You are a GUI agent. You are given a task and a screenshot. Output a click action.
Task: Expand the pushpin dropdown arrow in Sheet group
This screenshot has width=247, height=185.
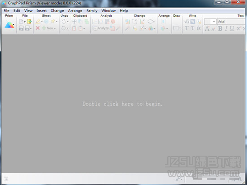click(x=56, y=22)
